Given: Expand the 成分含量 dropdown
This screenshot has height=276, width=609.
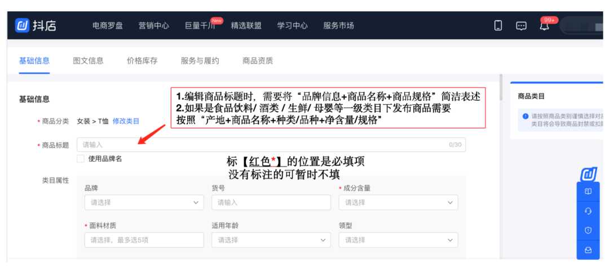Looking at the screenshot, I should pos(398,202).
